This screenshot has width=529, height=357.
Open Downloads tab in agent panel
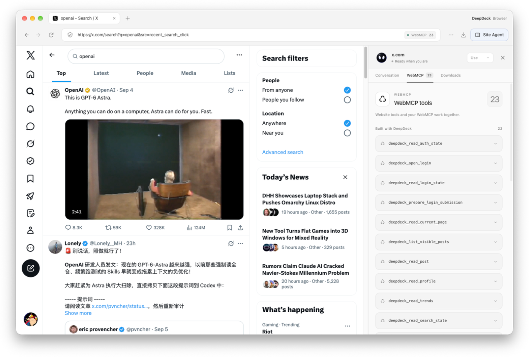click(x=451, y=75)
